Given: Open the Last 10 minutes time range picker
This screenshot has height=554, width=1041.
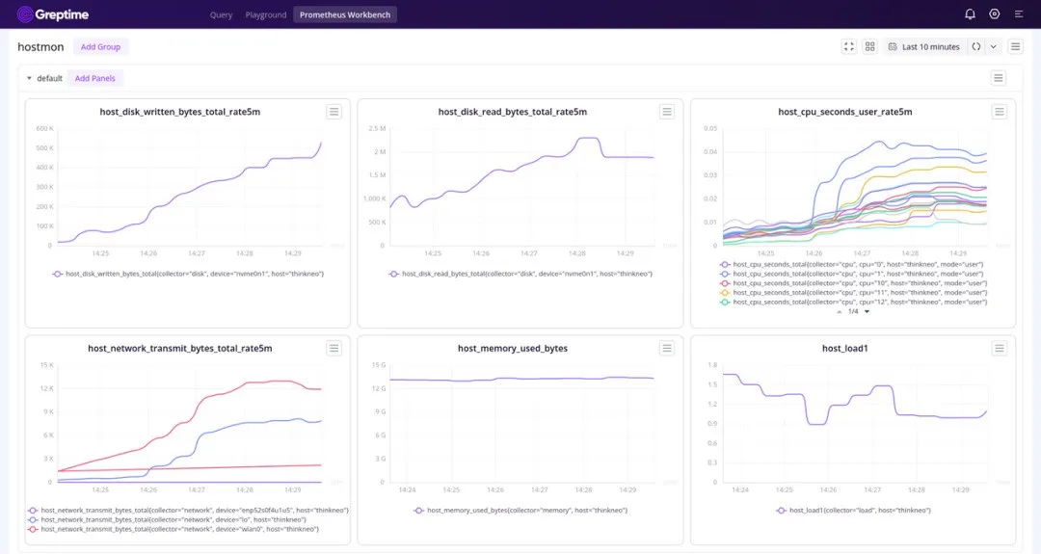Looking at the screenshot, I should click(x=923, y=46).
